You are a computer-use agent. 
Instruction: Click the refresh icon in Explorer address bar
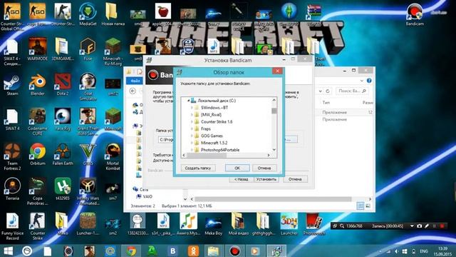tap(328, 91)
